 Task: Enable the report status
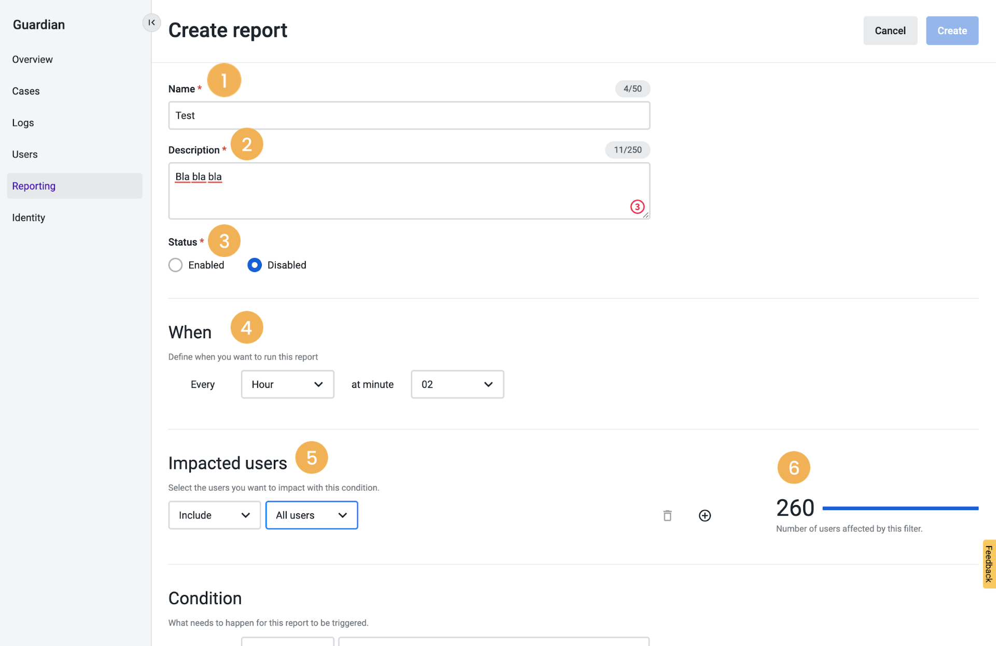[175, 265]
